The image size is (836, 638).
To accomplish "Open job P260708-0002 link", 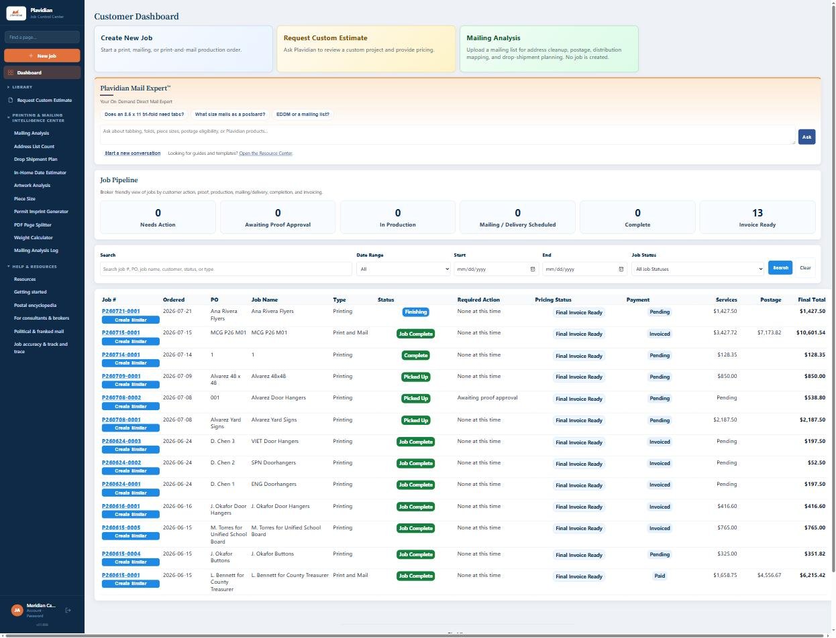I will click(x=121, y=397).
